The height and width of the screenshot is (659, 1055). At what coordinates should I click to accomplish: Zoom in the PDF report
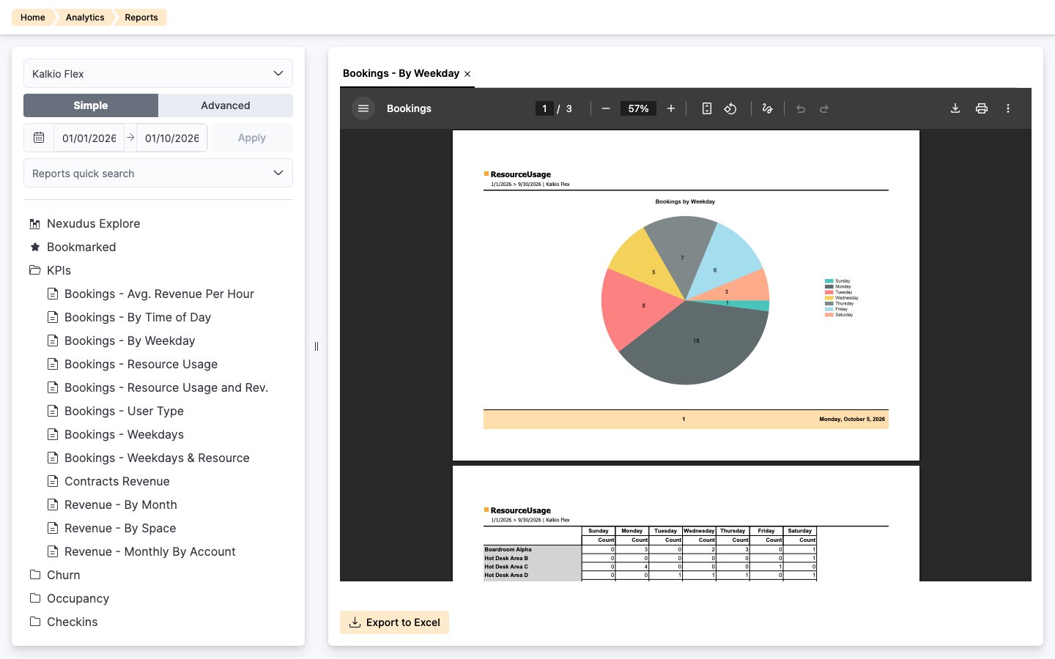point(670,108)
